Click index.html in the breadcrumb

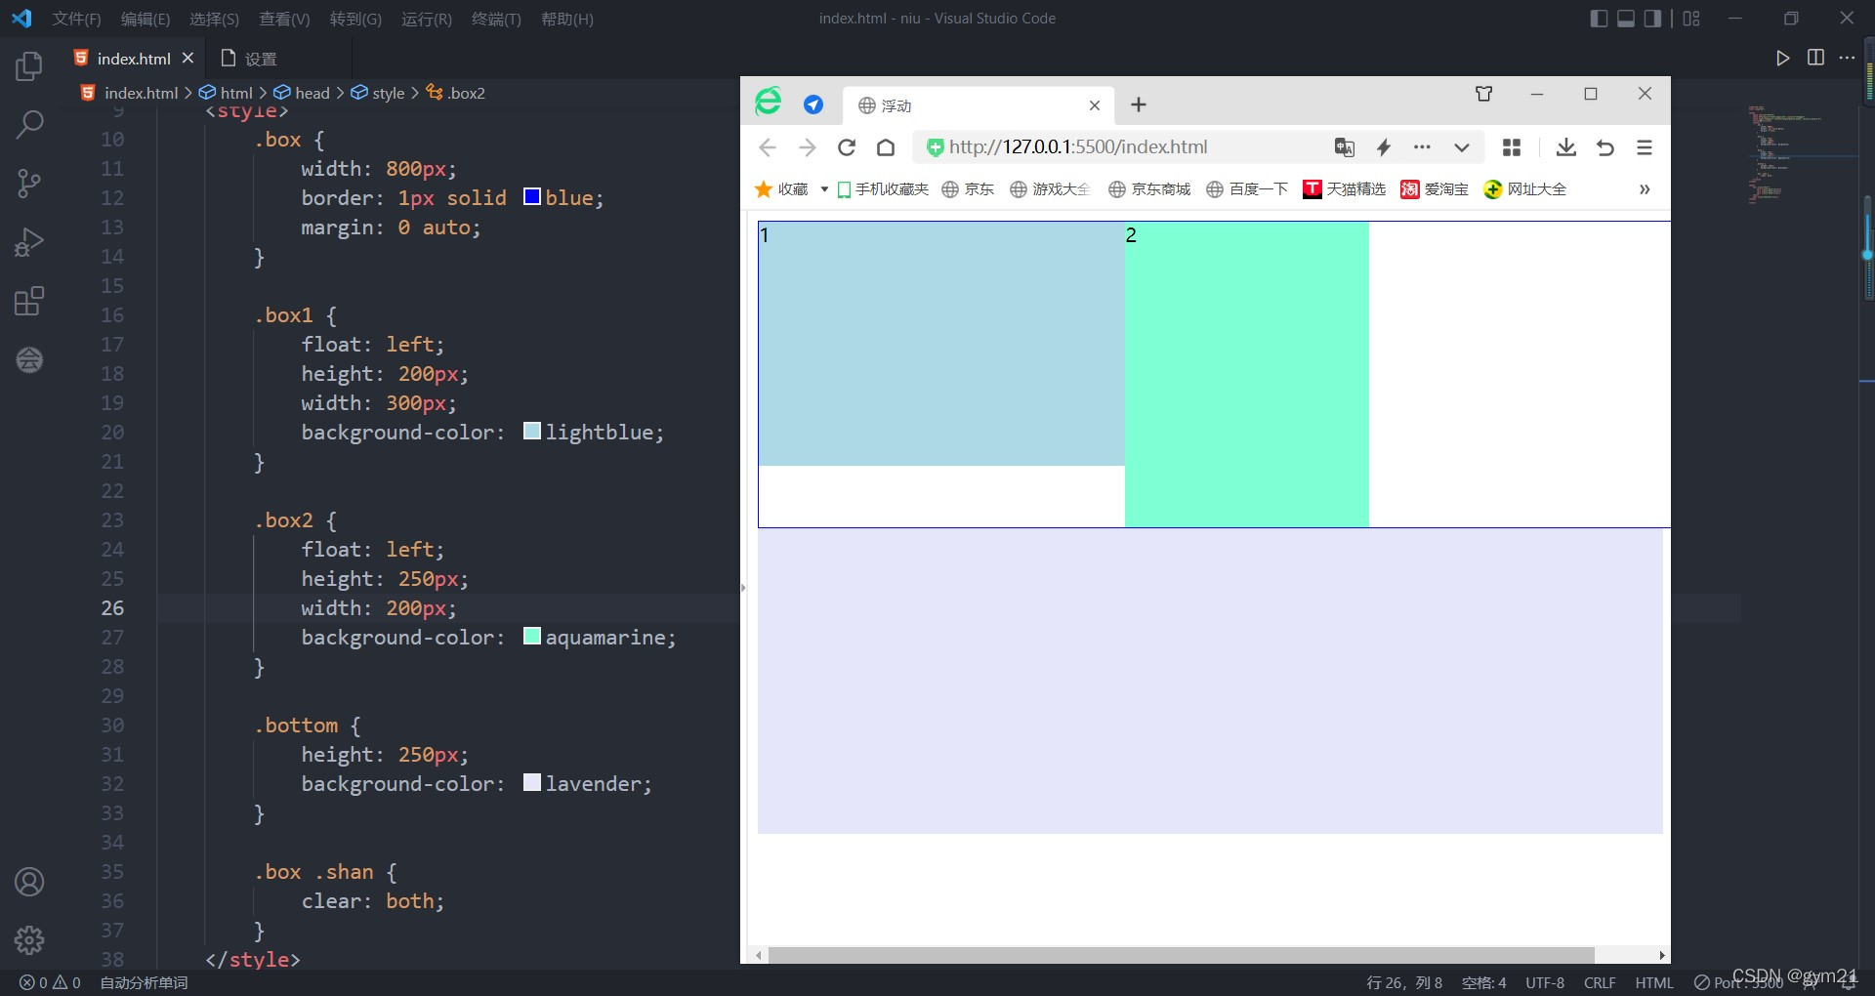141,93
